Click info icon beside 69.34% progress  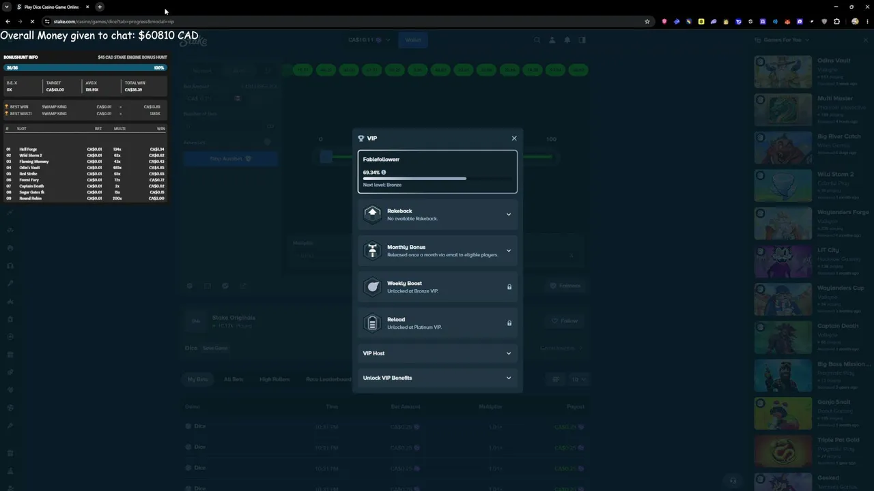pos(384,173)
